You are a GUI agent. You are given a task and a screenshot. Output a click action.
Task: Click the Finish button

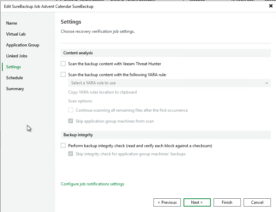click(x=227, y=202)
